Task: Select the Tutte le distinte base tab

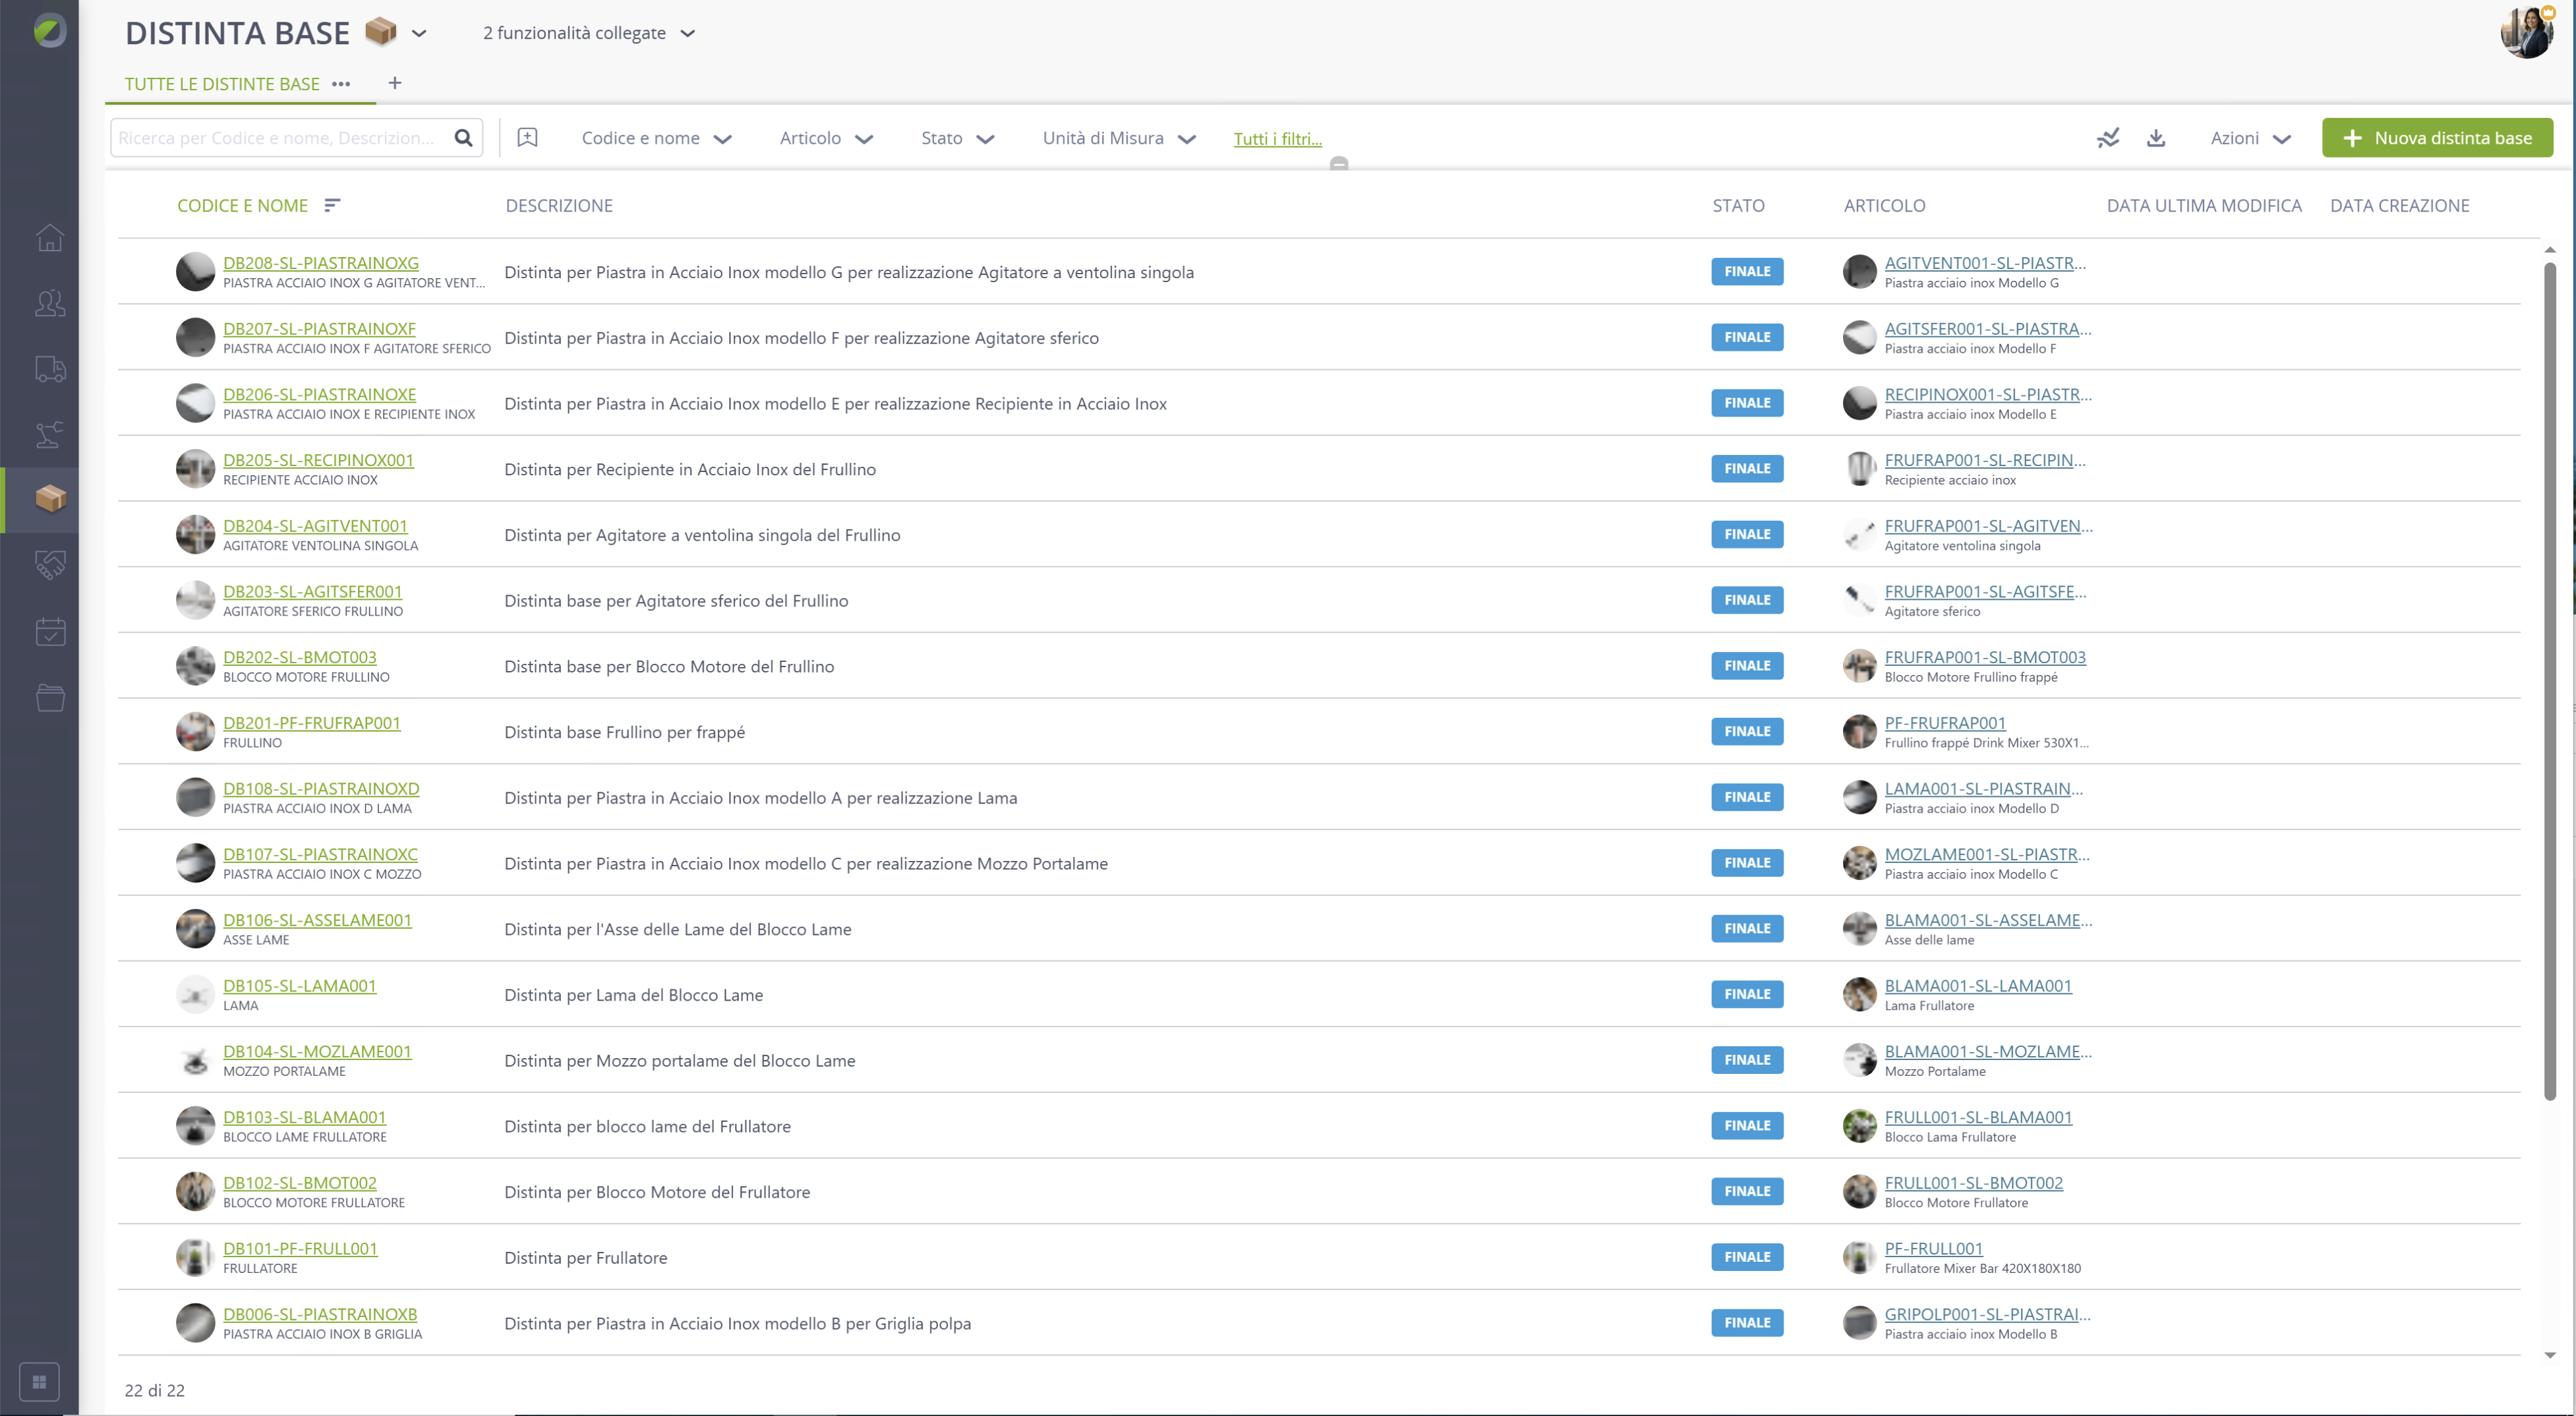Action: click(222, 84)
